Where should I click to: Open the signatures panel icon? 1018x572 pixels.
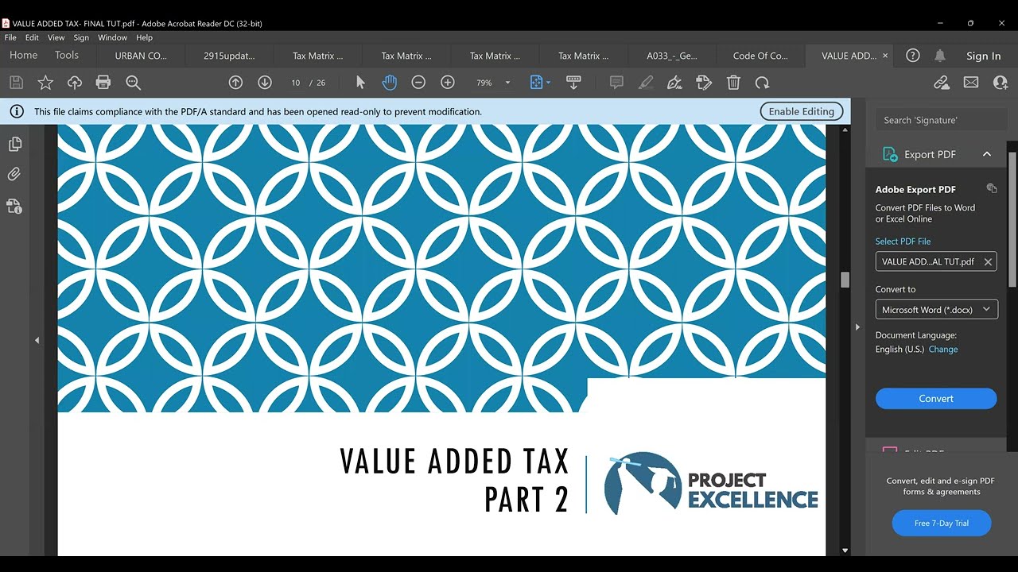(x=14, y=207)
